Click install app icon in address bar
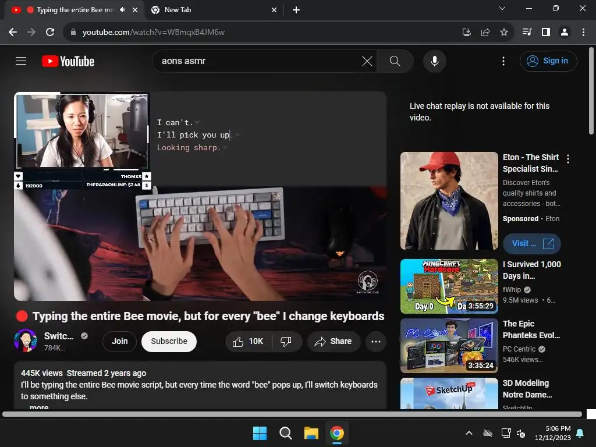Viewport: 596px width, 447px height. click(x=466, y=33)
